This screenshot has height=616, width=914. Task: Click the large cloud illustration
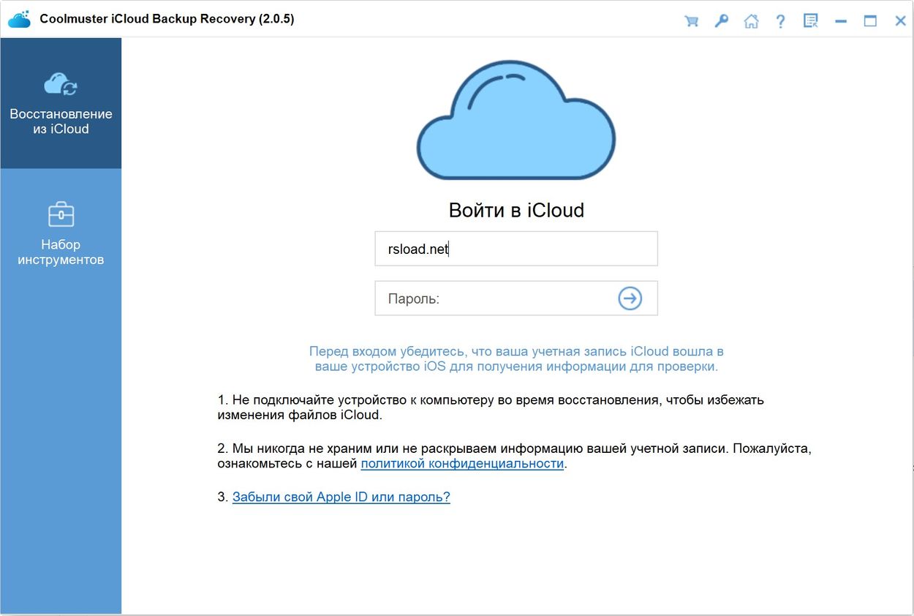click(x=515, y=121)
